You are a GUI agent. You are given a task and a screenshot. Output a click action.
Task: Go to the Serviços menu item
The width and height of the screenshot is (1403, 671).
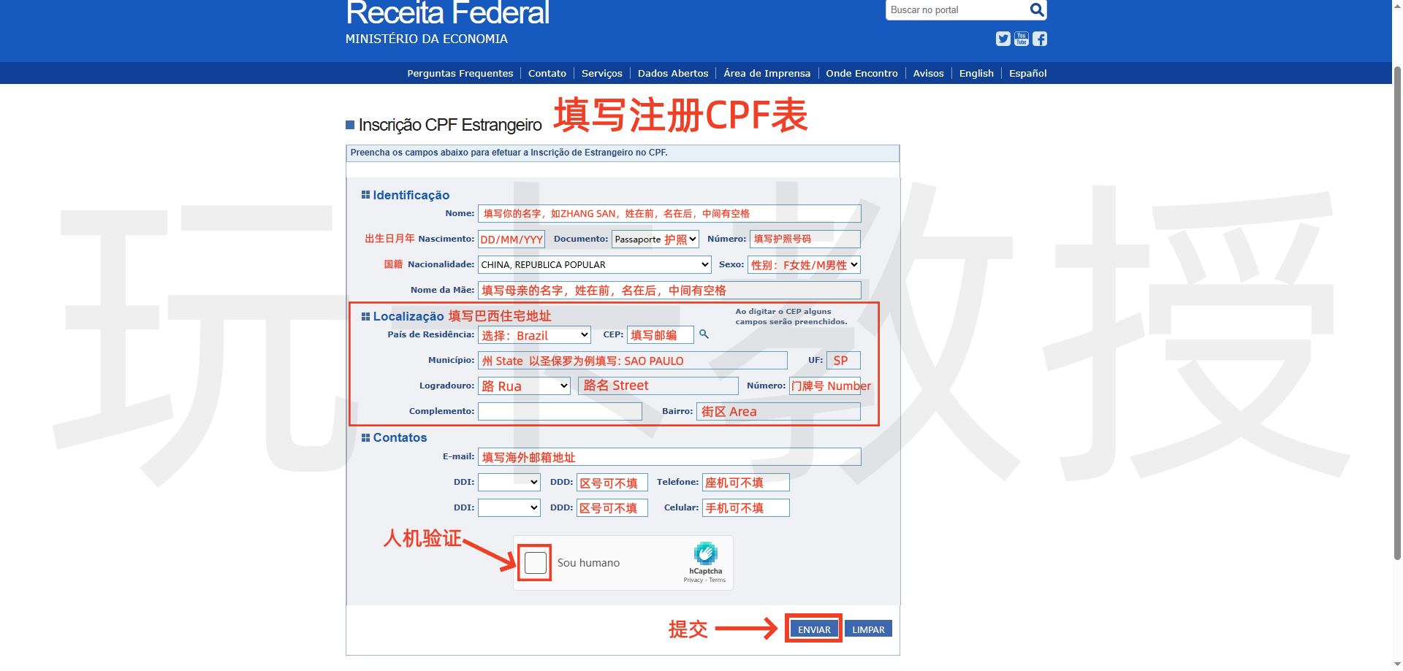pyautogui.click(x=601, y=74)
